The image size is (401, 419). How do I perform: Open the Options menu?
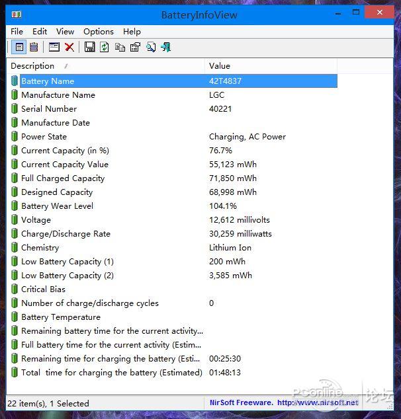pos(99,32)
